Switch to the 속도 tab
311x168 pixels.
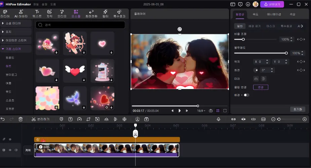(x=255, y=14)
